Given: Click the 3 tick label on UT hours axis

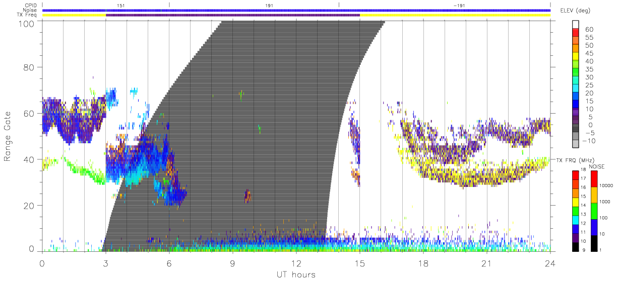Looking at the screenshot, I should [x=105, y=263].
